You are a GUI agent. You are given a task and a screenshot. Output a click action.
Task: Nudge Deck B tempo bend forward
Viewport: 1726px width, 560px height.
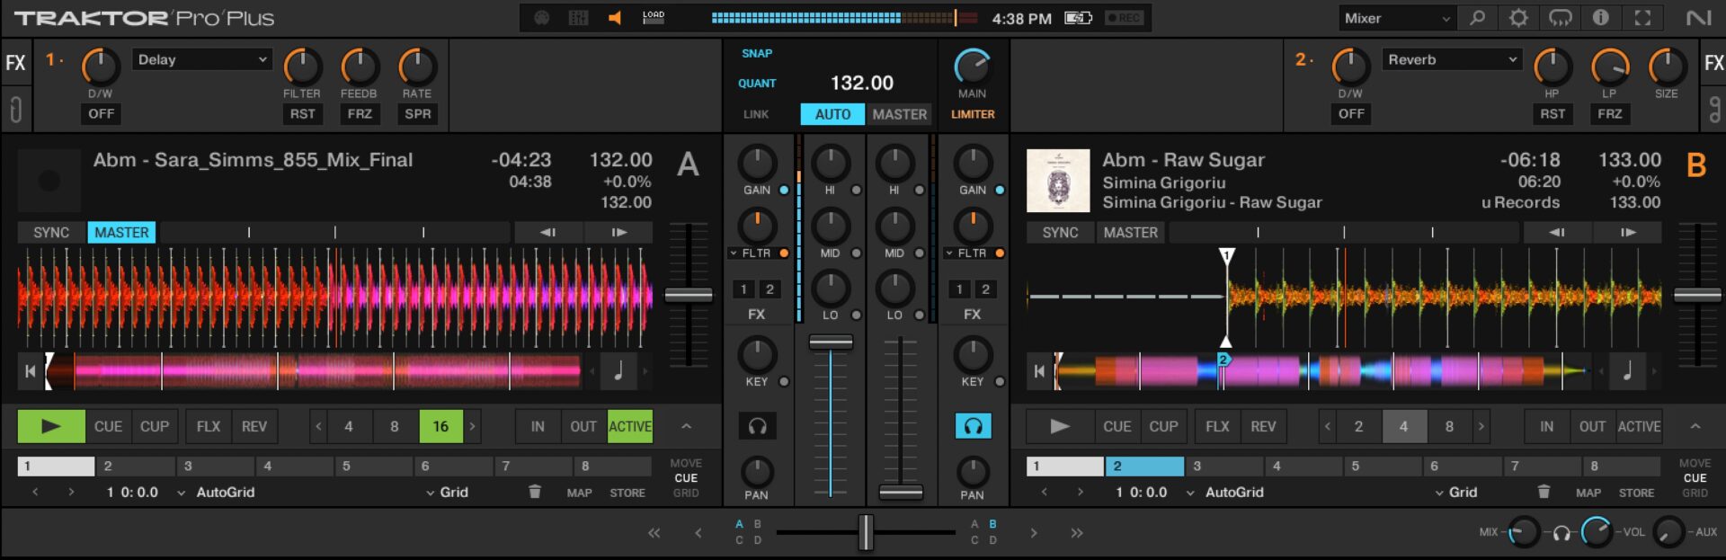tap(1628, 232)
